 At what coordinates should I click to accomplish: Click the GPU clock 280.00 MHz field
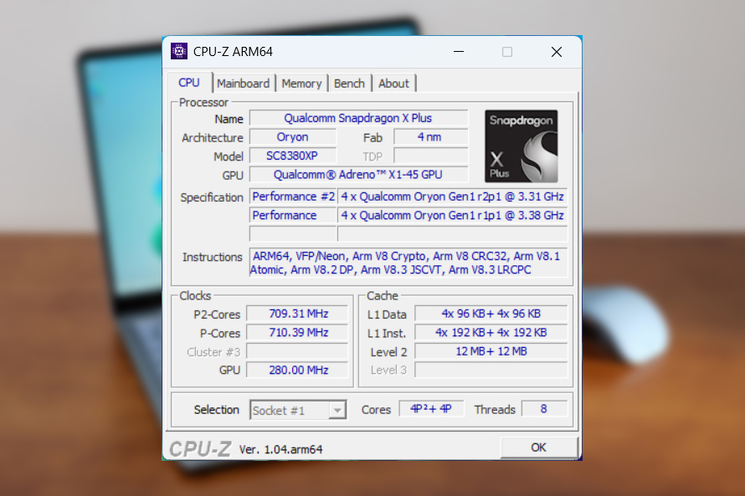[297, 370]
